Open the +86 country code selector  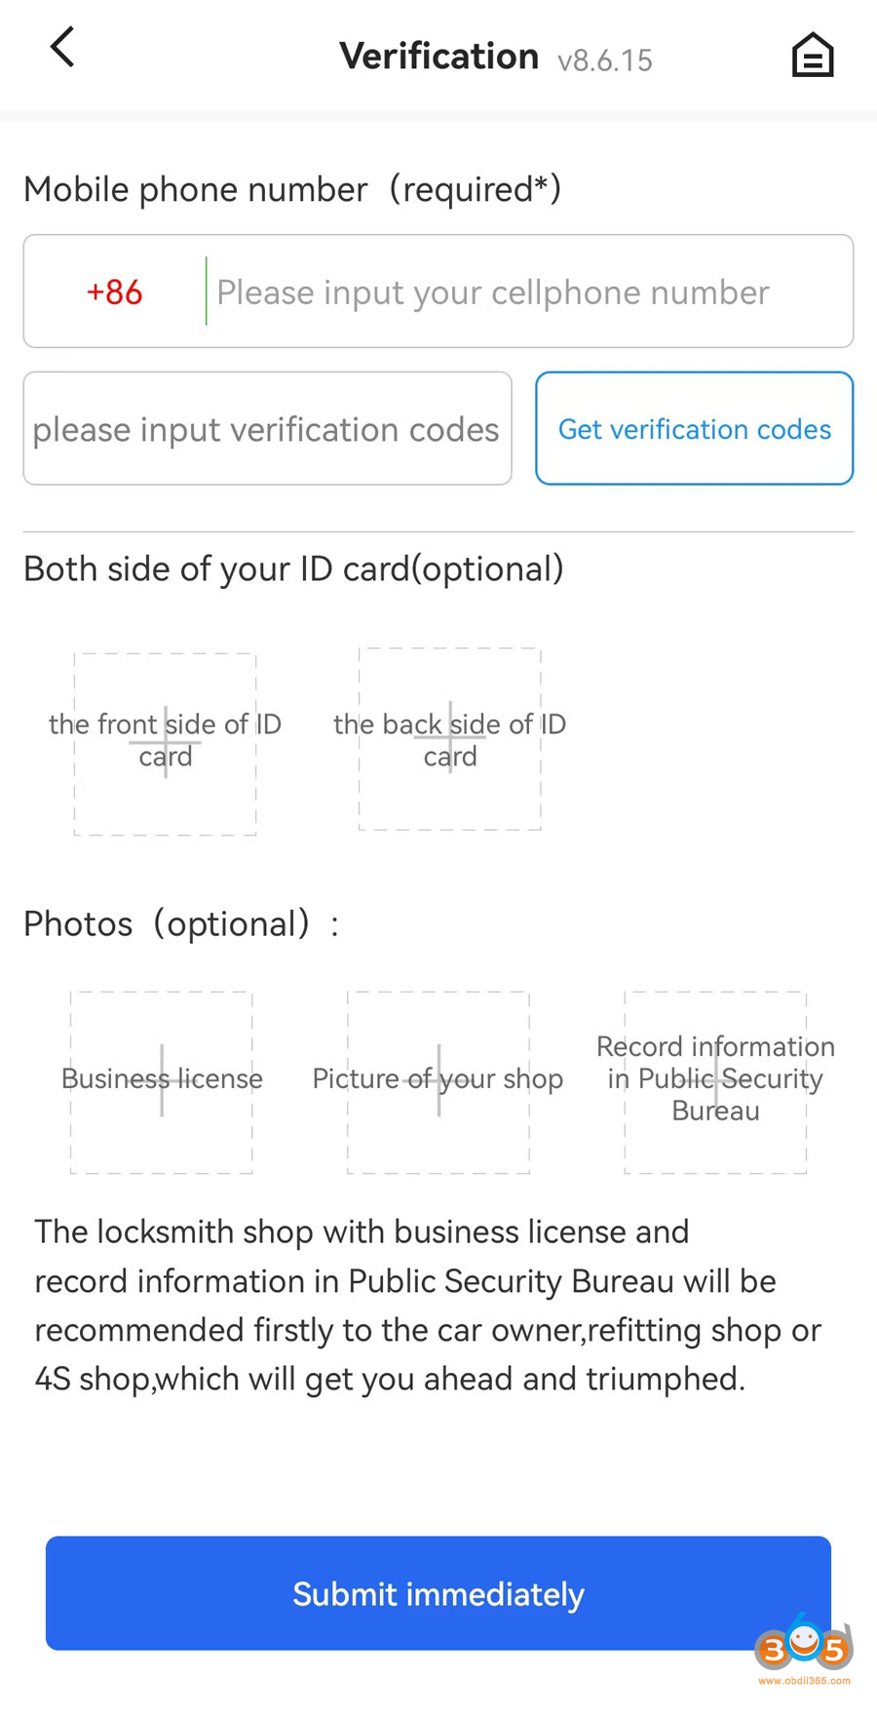tap(115, 292)
